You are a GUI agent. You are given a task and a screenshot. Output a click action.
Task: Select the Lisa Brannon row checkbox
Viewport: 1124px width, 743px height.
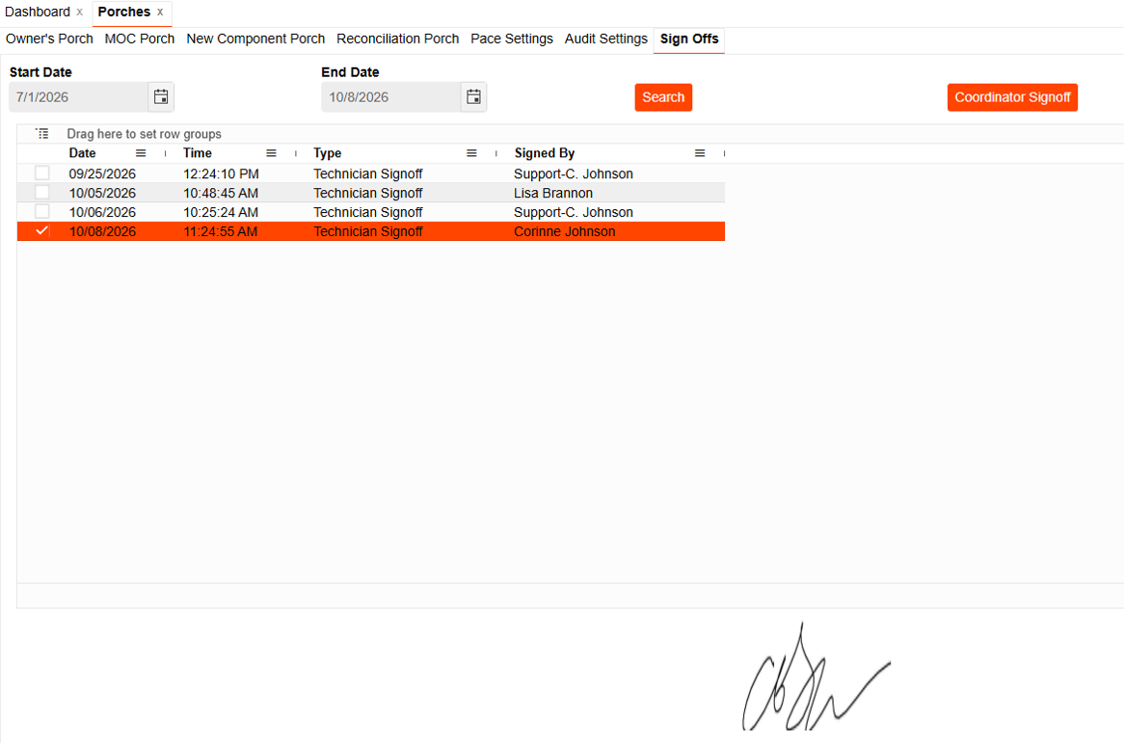tap(42, 193)
